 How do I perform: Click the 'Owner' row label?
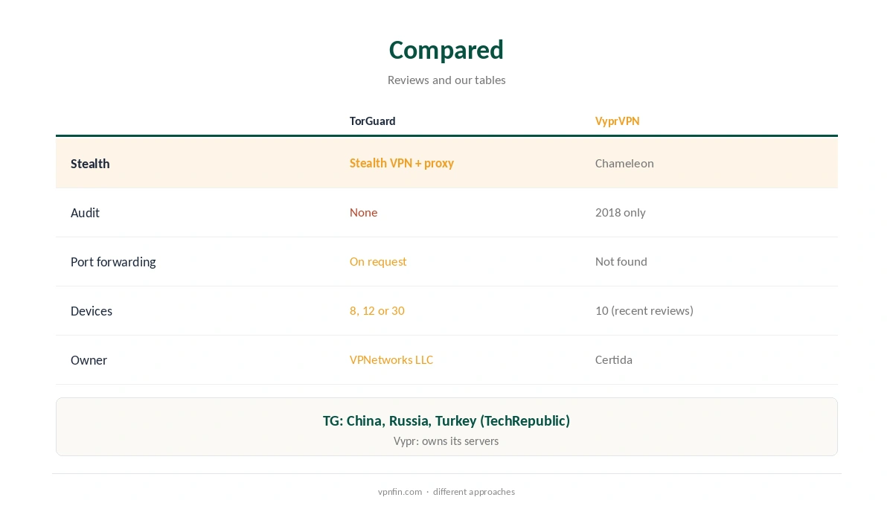pyautogui.click(x=89, y=360)
